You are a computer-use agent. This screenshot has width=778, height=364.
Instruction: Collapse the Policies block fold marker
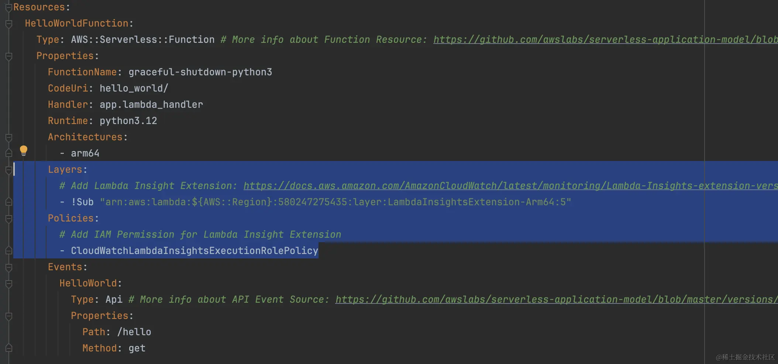pos(9,219)
